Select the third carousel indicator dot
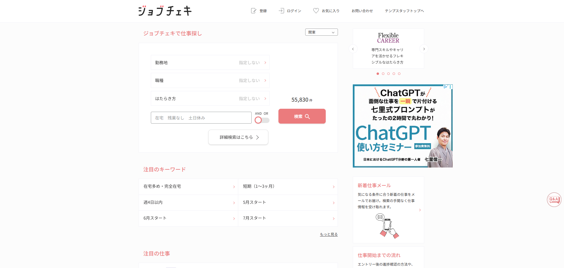This screenshot has width=564, height=268. (x=388, y=74)
